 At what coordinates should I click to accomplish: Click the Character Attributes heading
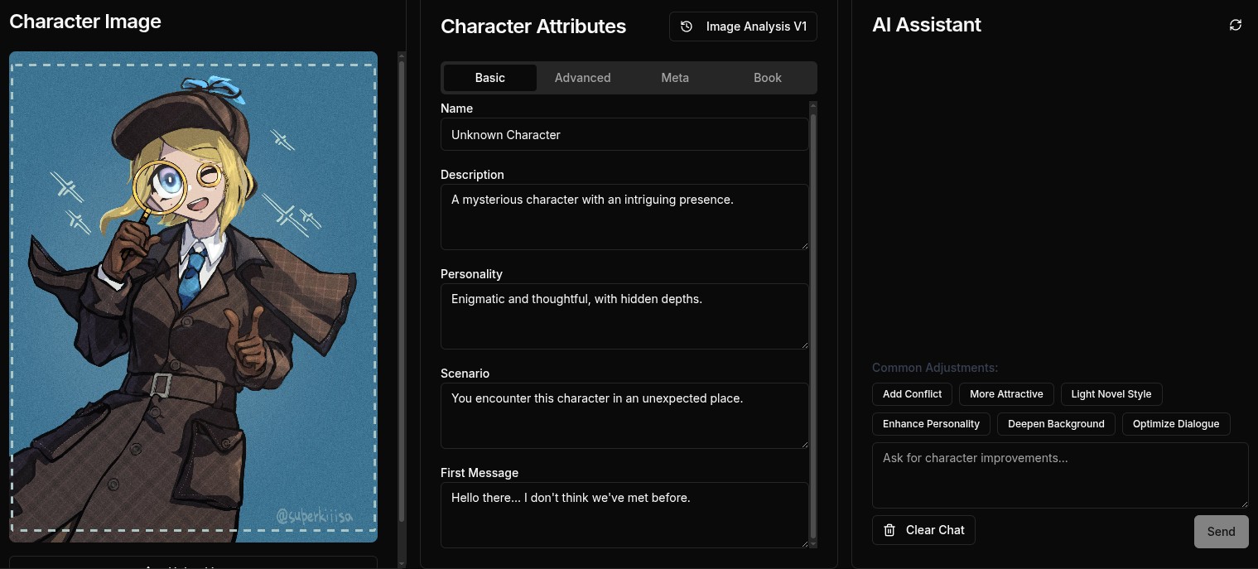pyautogui.click(x=533, y=27)
